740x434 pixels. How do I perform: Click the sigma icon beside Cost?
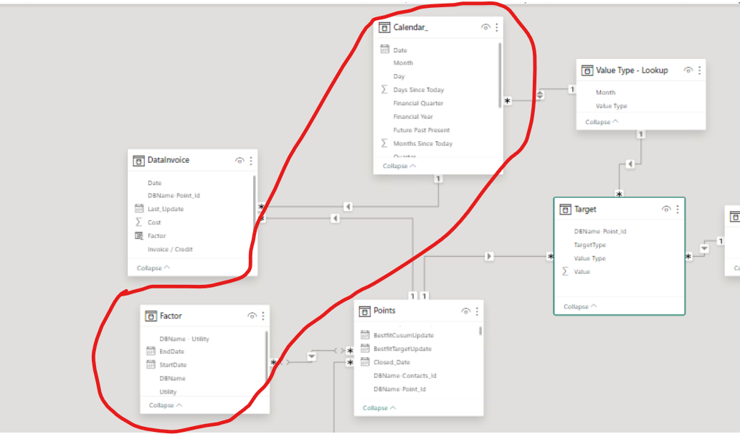139,222
